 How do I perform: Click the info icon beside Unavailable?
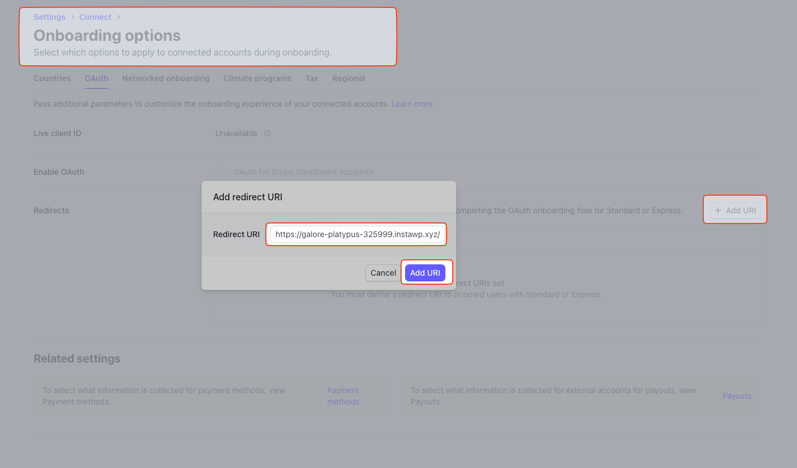click(x=268, y=134)
